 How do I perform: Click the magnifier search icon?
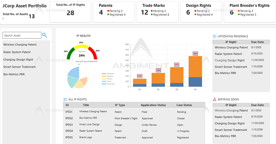[44, 35]
